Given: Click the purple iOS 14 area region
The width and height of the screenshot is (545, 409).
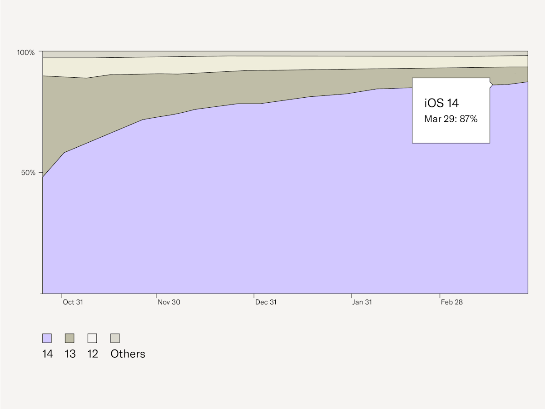Looking at the screenshot, I should [x=227, y=204].
